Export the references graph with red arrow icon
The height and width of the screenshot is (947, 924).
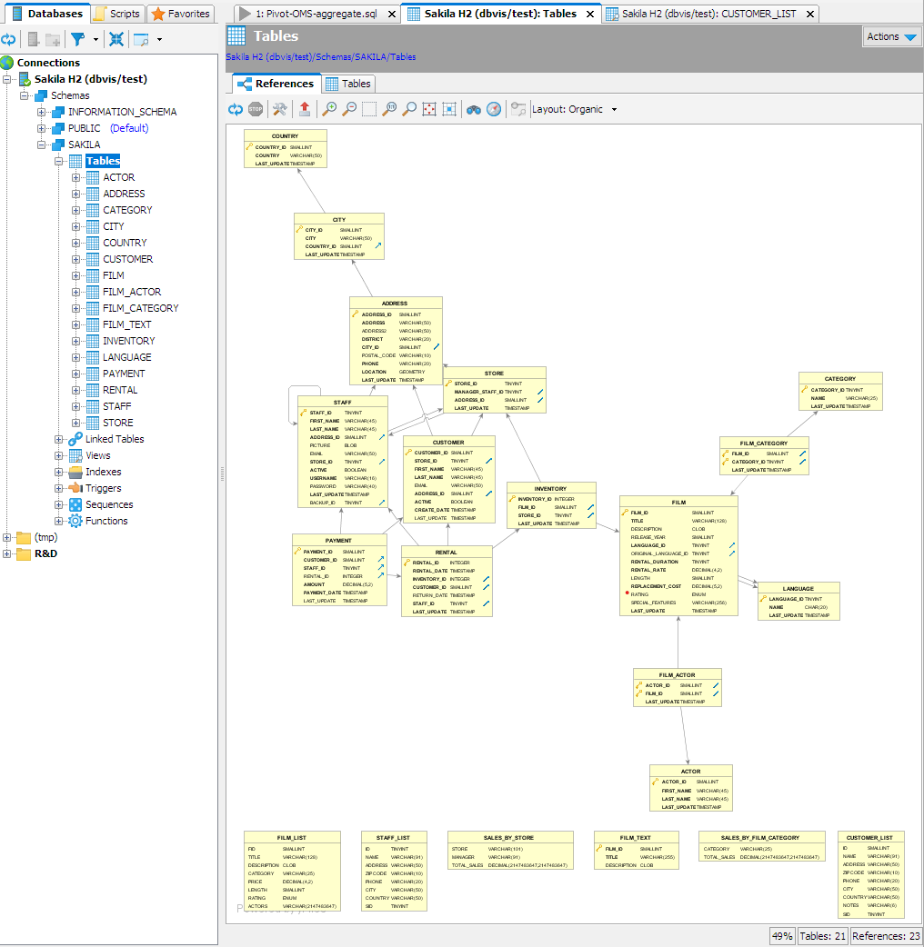[x=306, y=109]
